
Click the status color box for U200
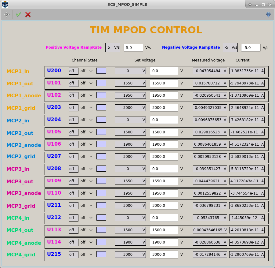(101, 71)
